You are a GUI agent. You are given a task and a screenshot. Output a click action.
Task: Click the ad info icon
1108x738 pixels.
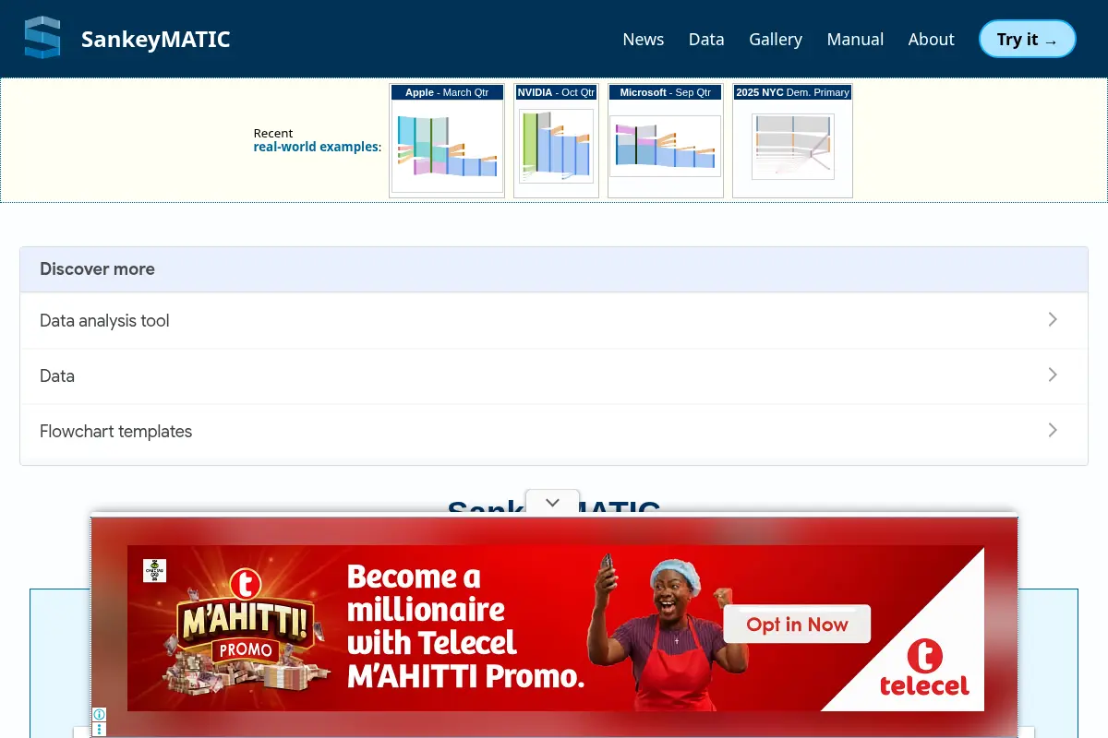(99, 714)
